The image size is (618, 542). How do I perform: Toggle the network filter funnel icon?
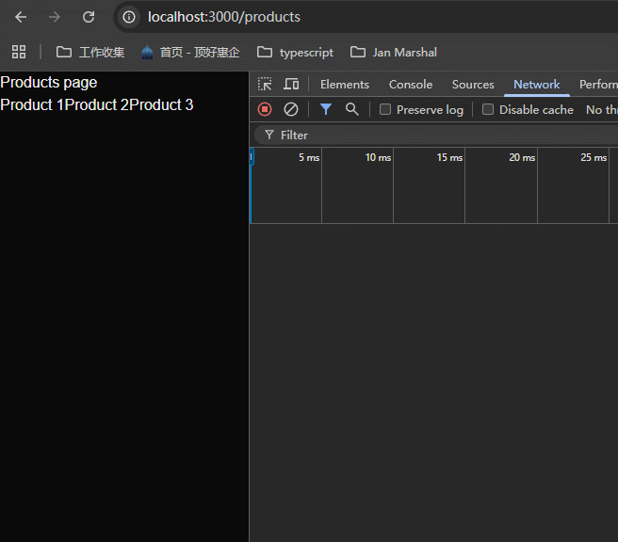coord(326,109)
